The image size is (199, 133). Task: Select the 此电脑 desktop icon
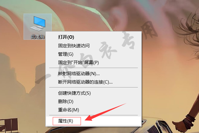coord(37,27)
